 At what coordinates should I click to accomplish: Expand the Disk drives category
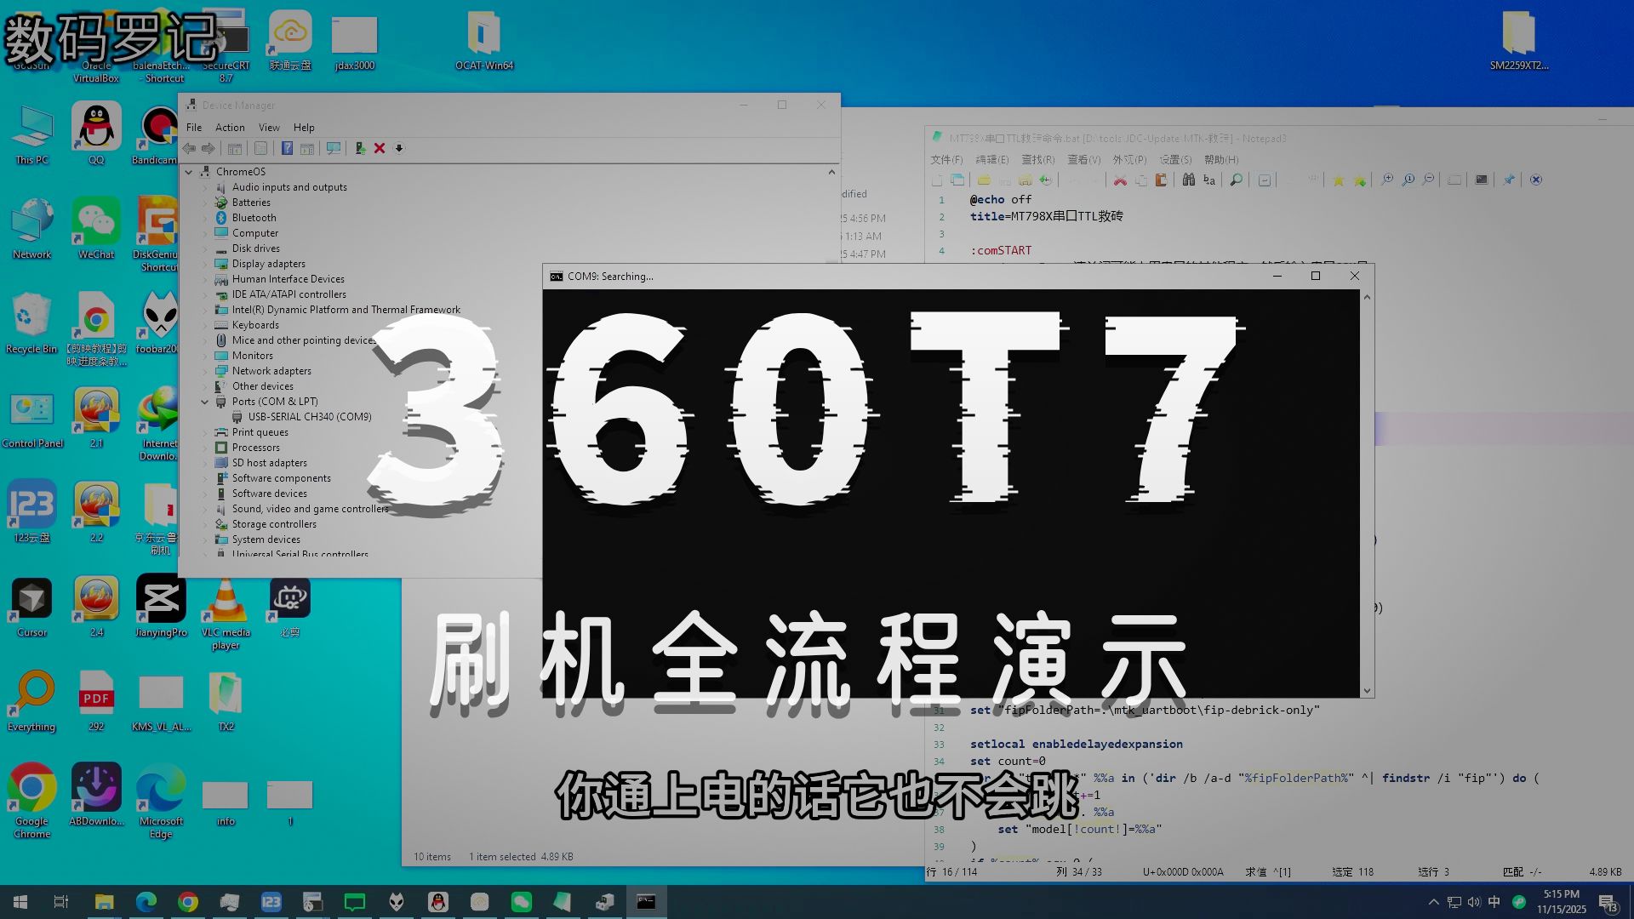(x=205, y=248)
